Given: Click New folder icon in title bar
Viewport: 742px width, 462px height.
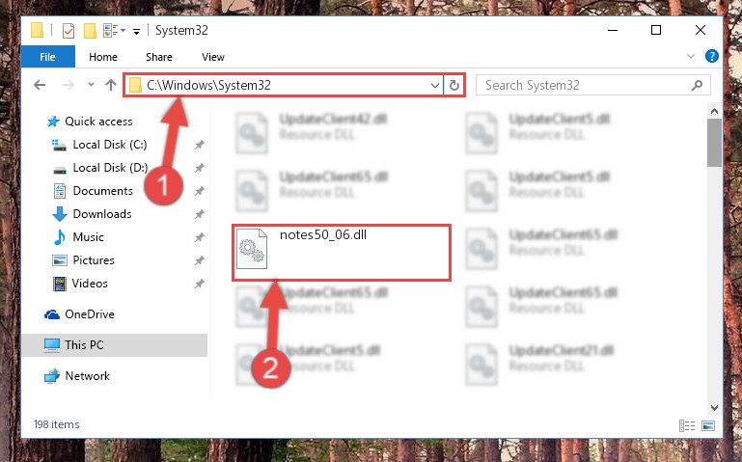Looking at the screenshot, I should pyautogui.click(x=90, y=31).
